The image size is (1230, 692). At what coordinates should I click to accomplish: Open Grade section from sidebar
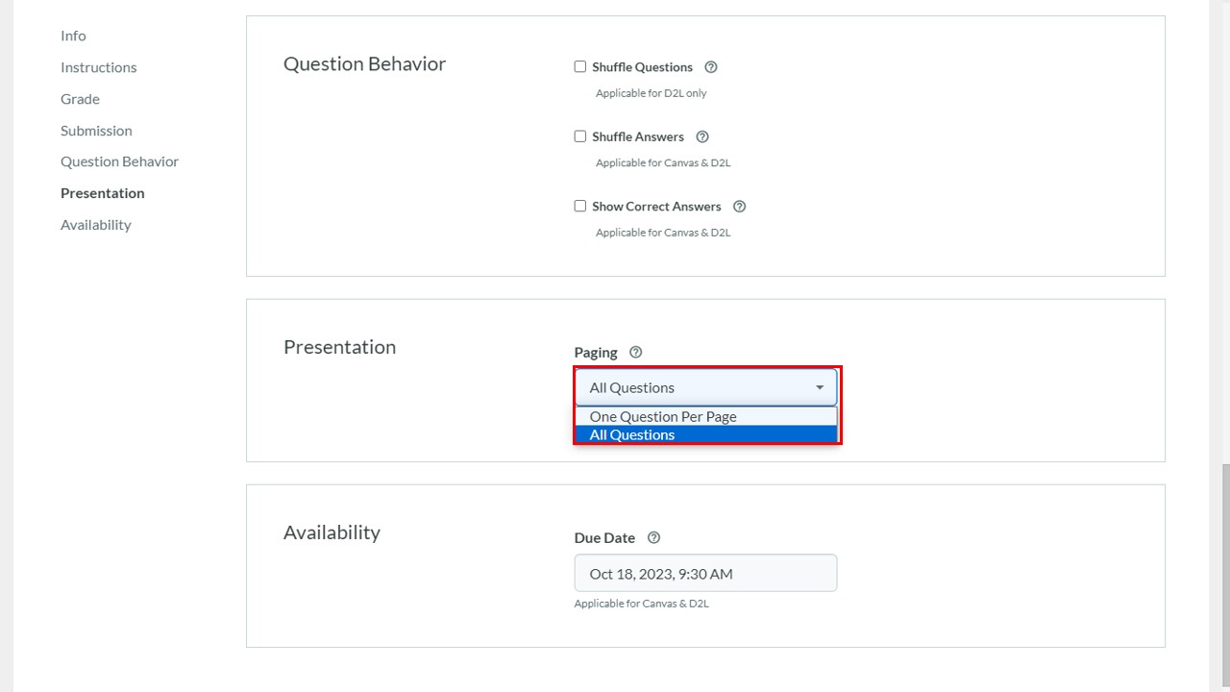point(80,99)
